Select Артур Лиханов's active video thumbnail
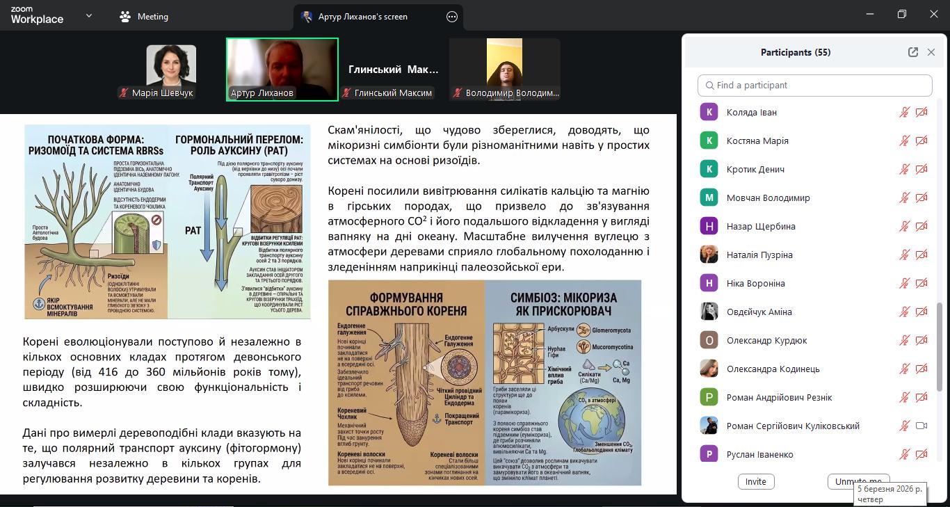The width and height of the screenshot is (950, 507). pyautogui.click(x=282, y=70)
